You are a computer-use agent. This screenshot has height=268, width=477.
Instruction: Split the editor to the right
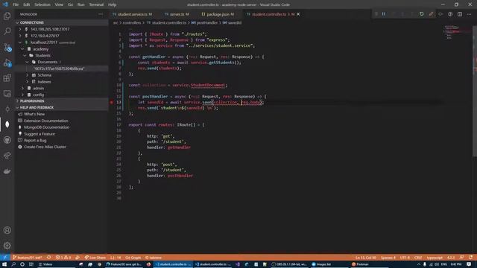coord(460,14)
